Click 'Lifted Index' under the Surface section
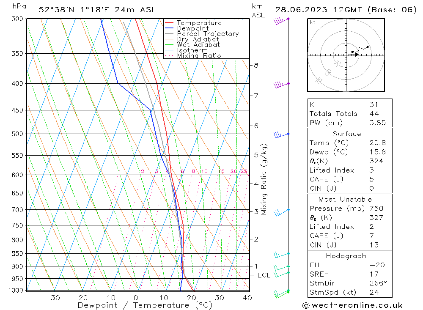The height and width of the screenshot is (310, 423). click(332, 170)
